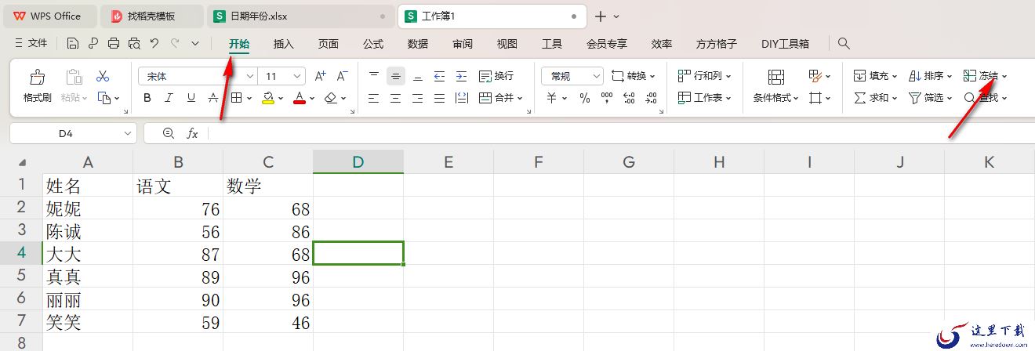The image size is (1035, 351).
Task: Apply justified distributed alignment
Action: point(439,98)
